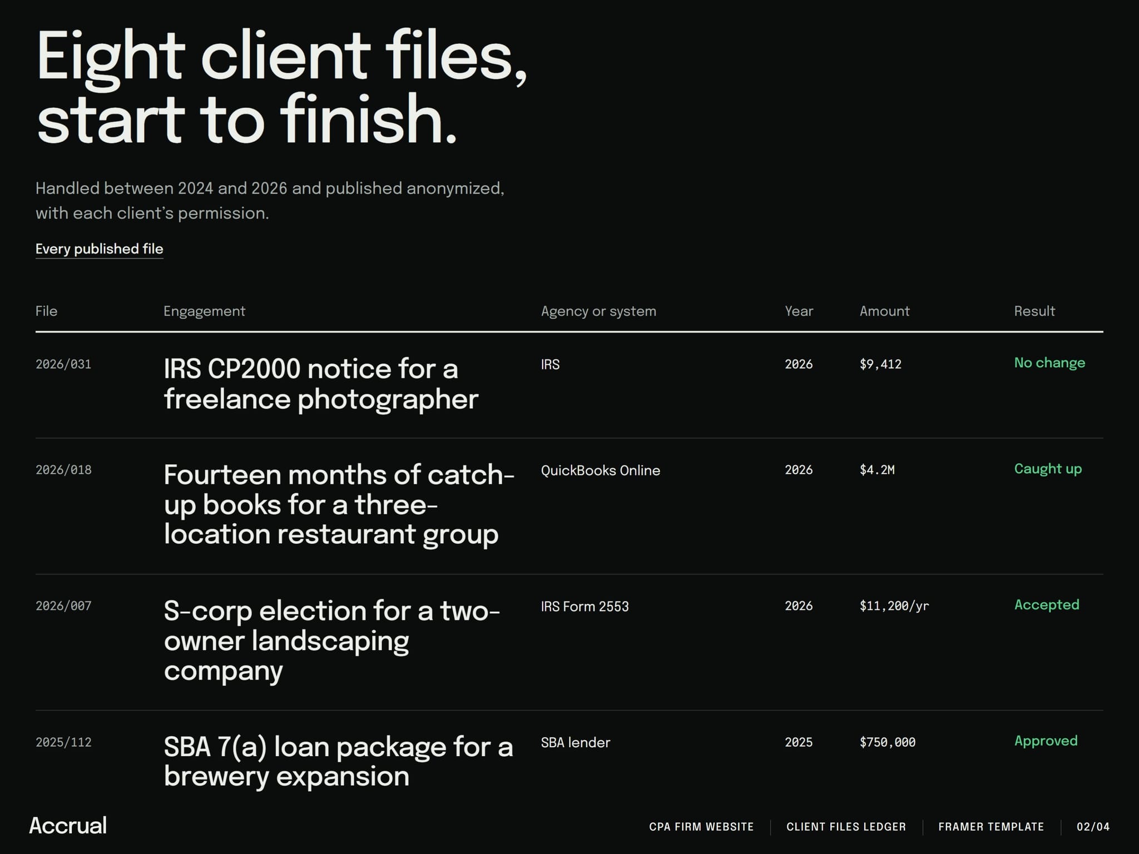Viewport: 1139px width, 854px height.
Task: Click the No change result status
Action: click(1049, 363)
